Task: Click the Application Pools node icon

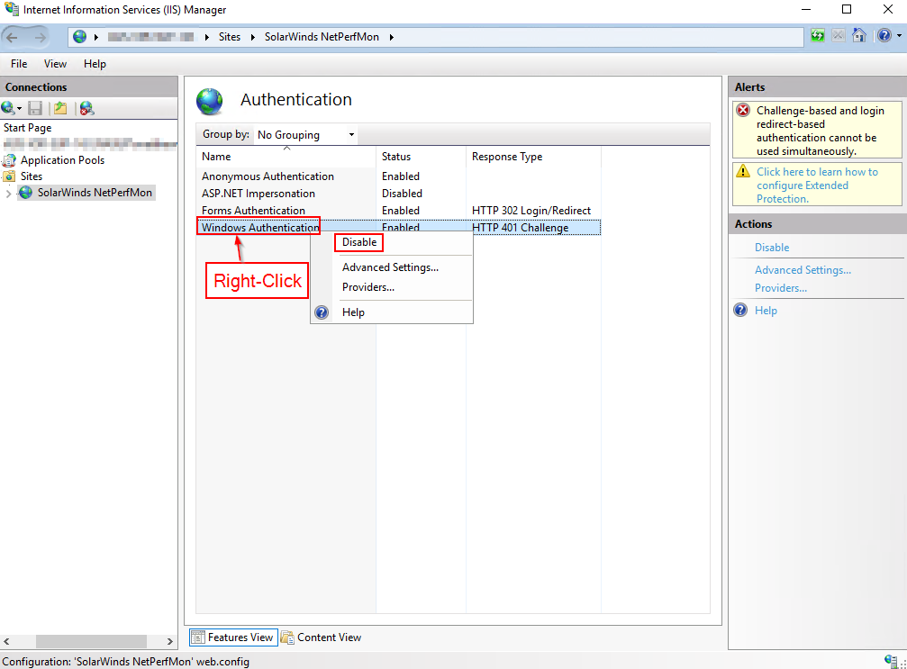Action: click(x=10, y=160)
